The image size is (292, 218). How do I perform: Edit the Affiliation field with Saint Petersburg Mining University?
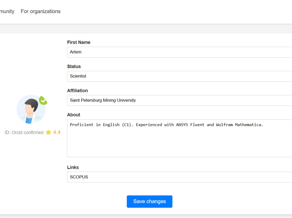tap(180, 100)
